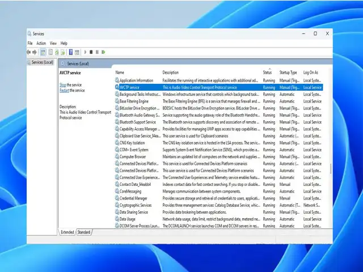
Task: Click the Running status of Data Usage
Action: point(269,219)
